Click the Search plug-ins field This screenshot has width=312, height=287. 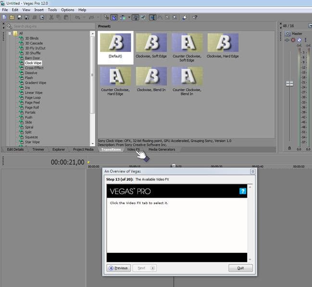coord(51,26)
